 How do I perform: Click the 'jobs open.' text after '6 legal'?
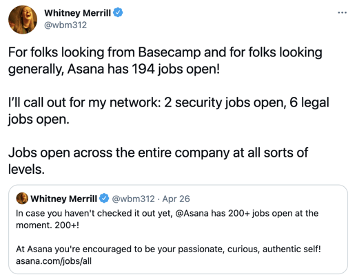pyautogui.click(x=39, y=119)
